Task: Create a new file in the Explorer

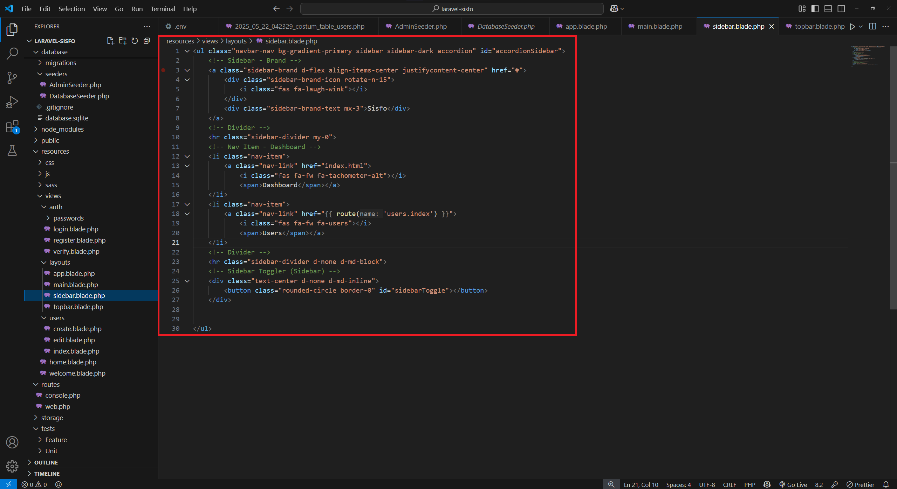Action: coord(110,41)
